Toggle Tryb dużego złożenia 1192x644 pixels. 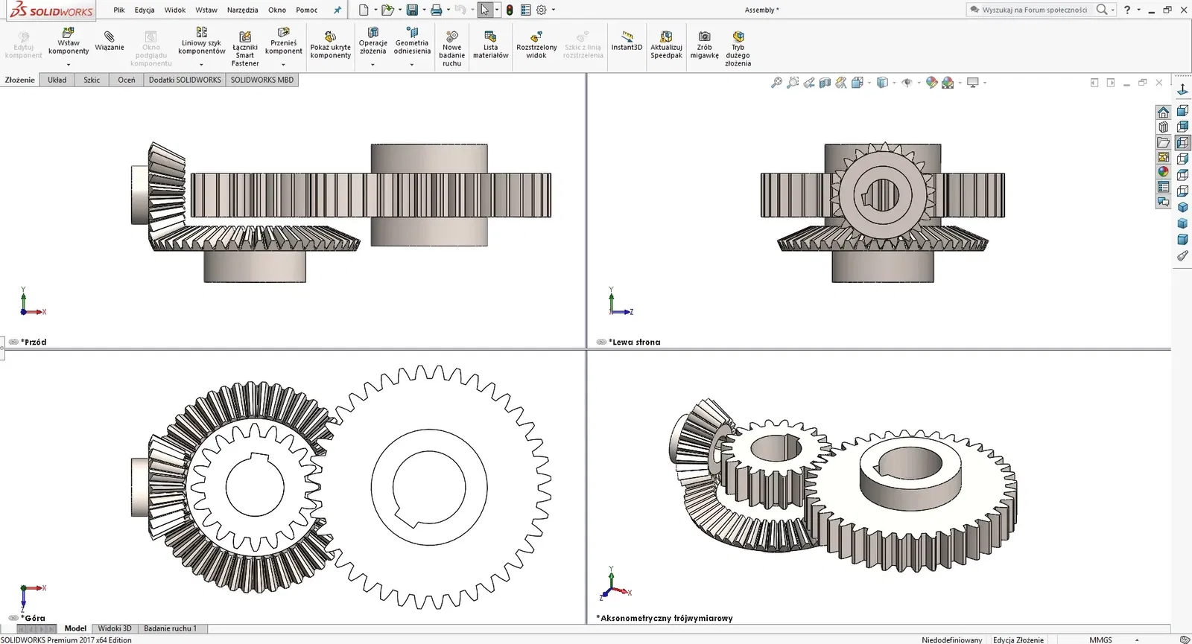click(x=738, y=49)
